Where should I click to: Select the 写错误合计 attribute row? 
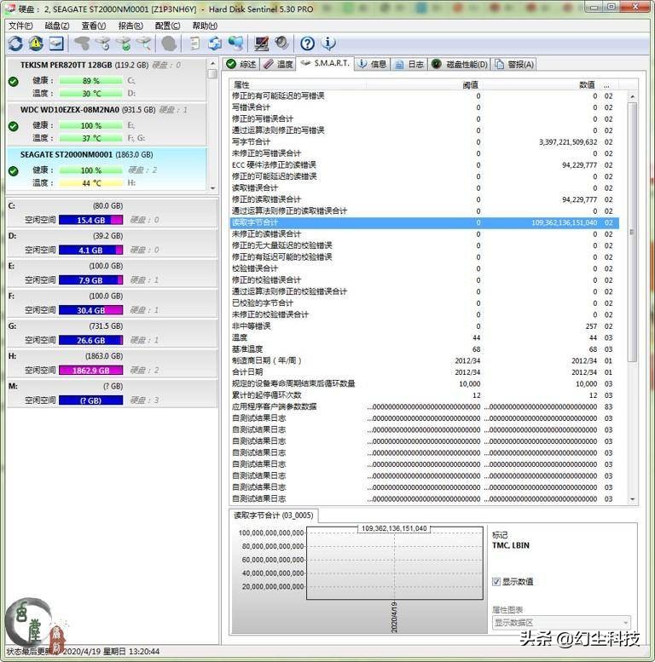pyautogui.click(x=425, y=107)
